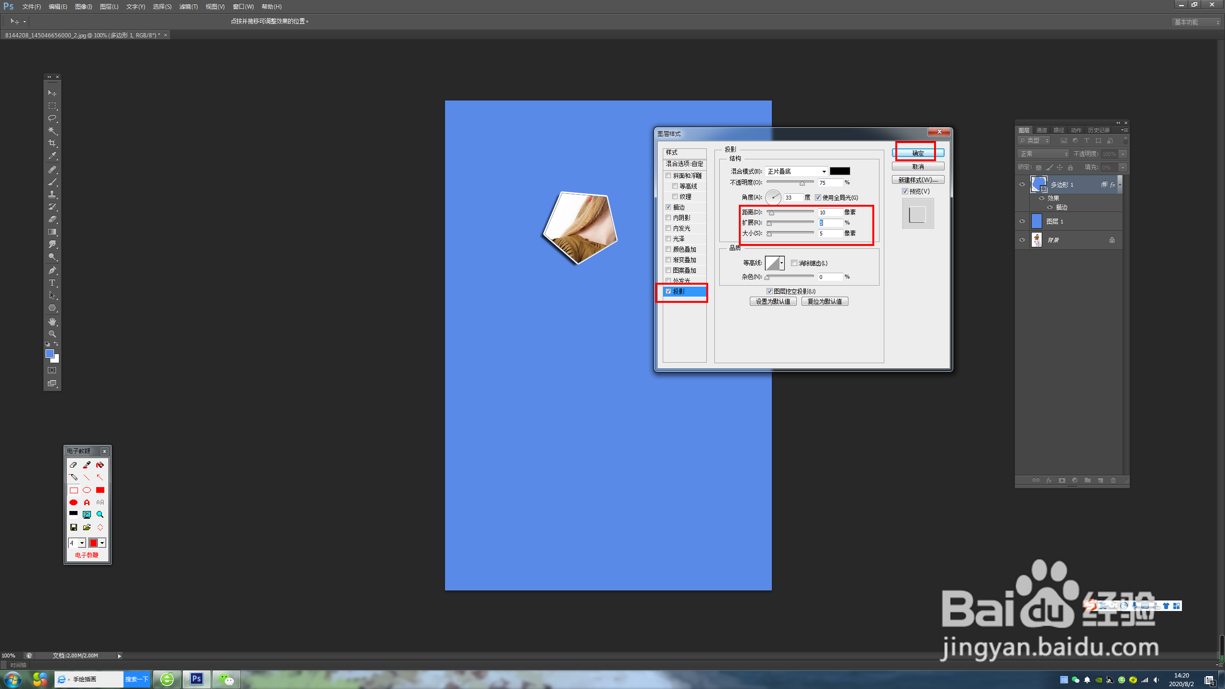This screenshot has height=689, width=1225.
Task: Open the 混合模式 blend mode dropdown
Action: [797, 171]
